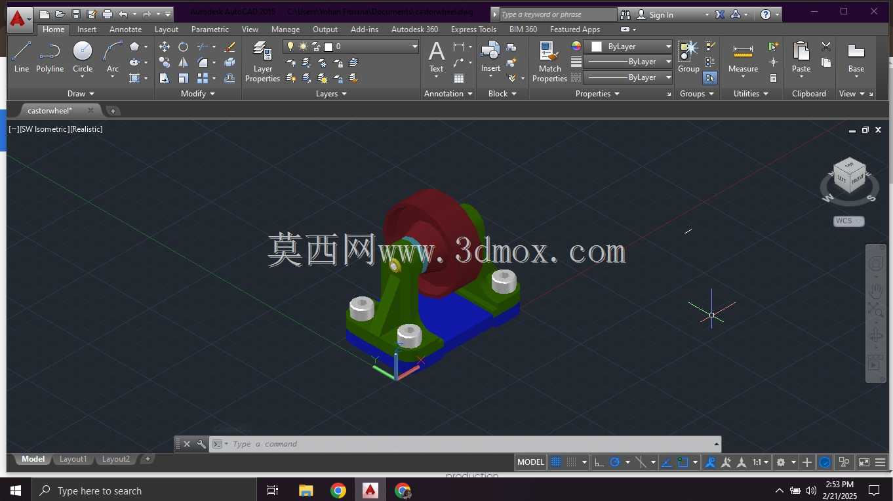This screenshot has width=893, height=501.
Task: Click the Mirror tool icon
Action: tap(184, 62)
